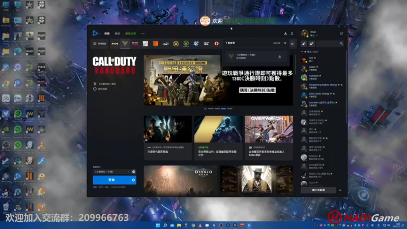The height and width of the screenshot is (229, 407).
Task: Jump to first banner slide indicator
Action: pyautogui.click(x=211, y=109)
